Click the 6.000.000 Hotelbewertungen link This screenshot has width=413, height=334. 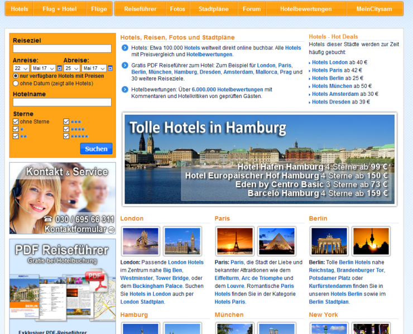227,90
